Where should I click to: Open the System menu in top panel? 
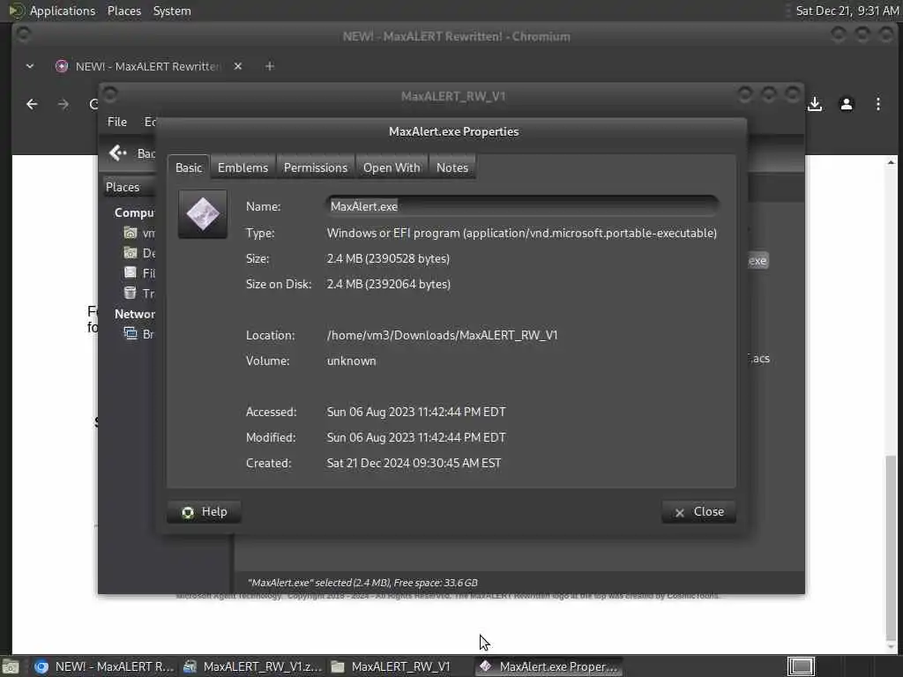(x=172, y=11)
